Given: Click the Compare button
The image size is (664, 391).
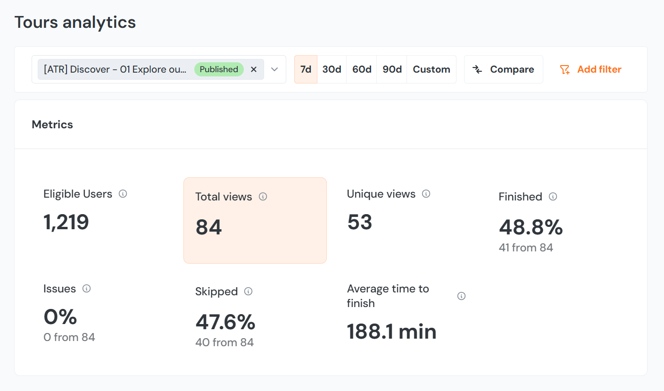Looking at the screenshot, I should coord(504,69).
